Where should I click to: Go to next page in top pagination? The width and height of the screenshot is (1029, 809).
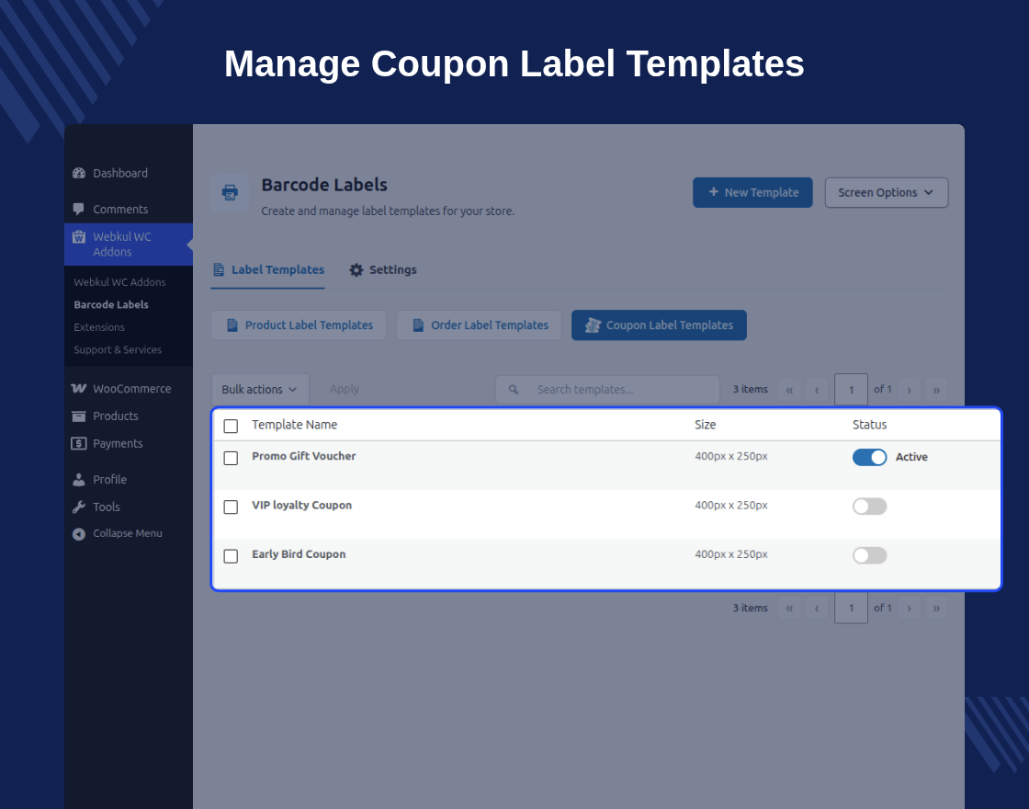(x=909, y=390)
